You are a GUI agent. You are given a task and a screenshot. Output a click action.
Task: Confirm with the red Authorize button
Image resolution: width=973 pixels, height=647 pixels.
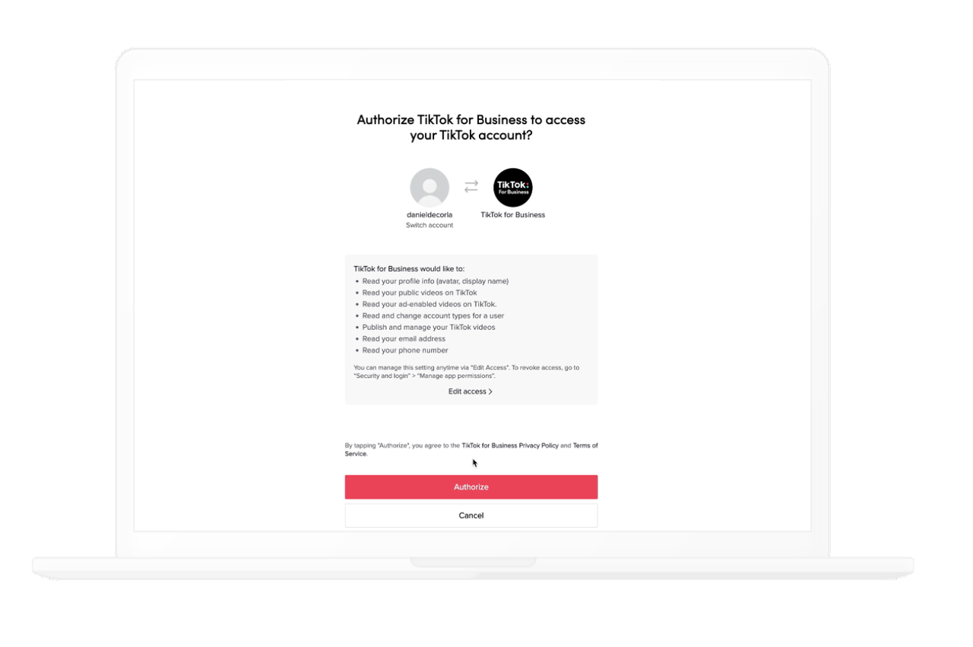pos(471,487)
